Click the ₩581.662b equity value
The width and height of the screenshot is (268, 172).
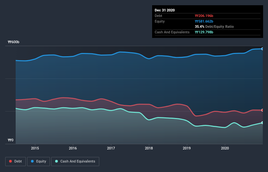coord(204,21)
